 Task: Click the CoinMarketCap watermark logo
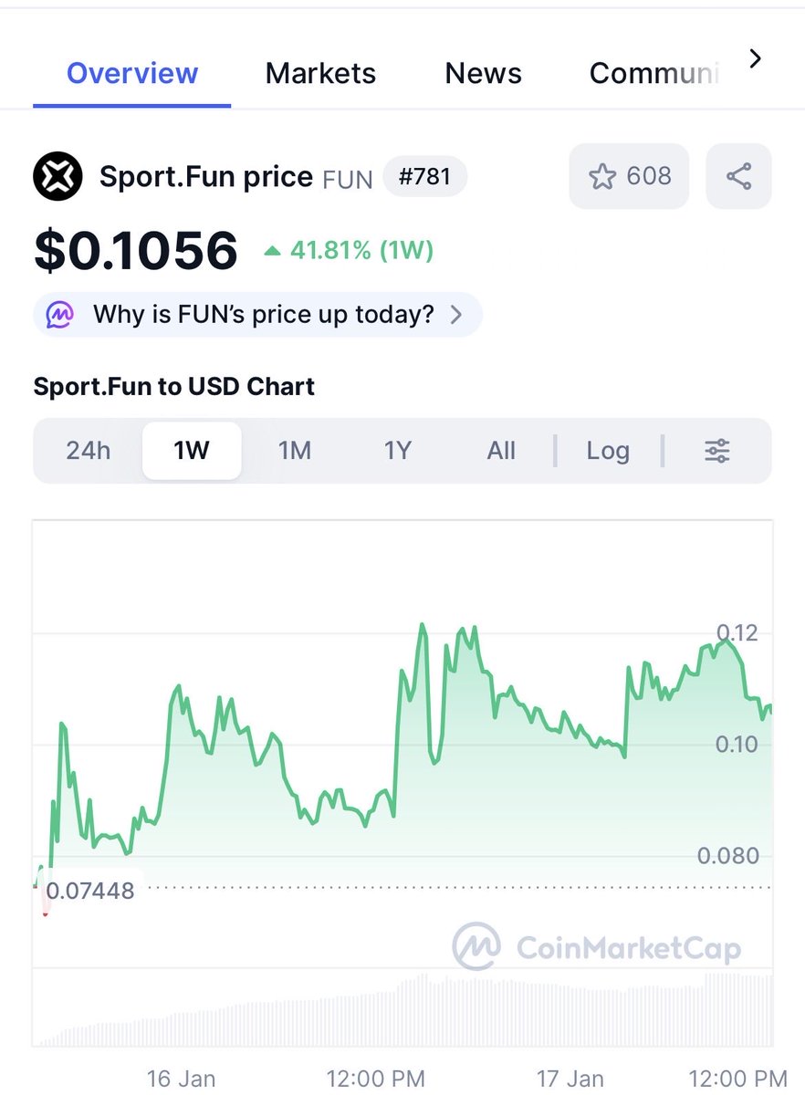pos(596,946)
